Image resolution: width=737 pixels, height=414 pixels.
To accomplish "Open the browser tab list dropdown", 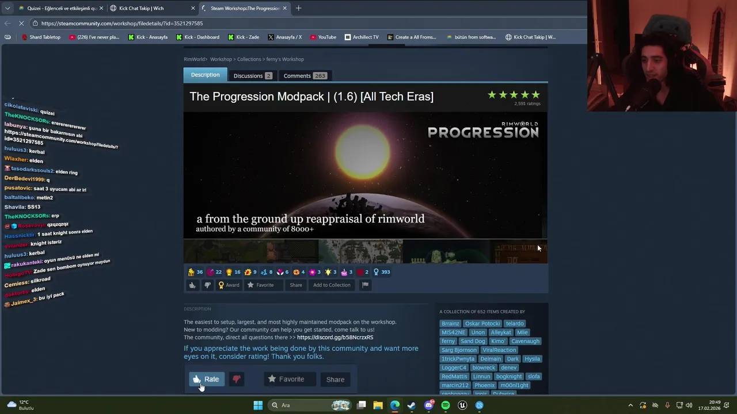I will click(7, 8).
